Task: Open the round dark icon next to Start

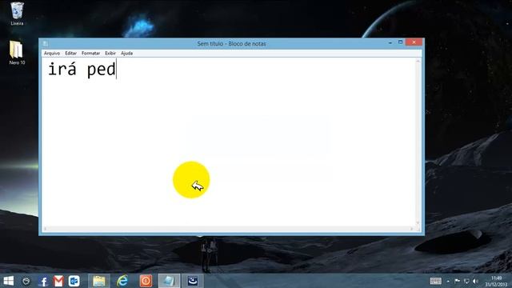Action: coord(26,281)
